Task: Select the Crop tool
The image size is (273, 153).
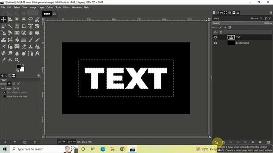Action: pyautogui.click(x=24, y=26)
